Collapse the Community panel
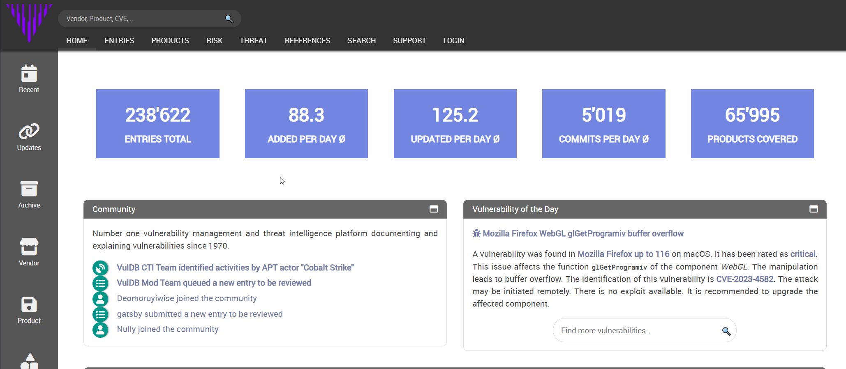The height and width of the screenshot is (369, 846). point(433,209)
